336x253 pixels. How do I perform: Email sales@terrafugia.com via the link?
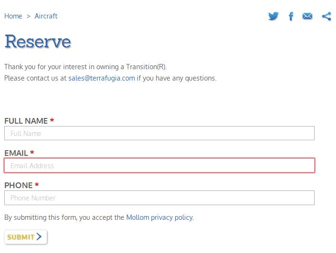pyautogui.click(x=102, y=78)
